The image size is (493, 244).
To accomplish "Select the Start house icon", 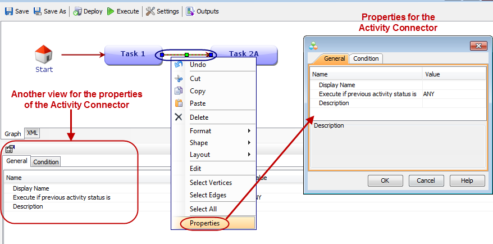I will coord(44,55).
